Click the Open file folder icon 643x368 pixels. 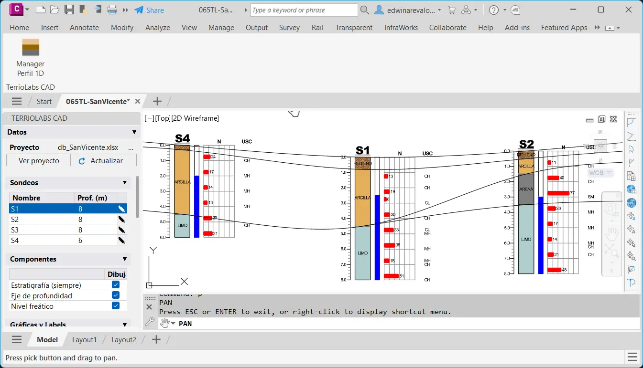(54, 10)
